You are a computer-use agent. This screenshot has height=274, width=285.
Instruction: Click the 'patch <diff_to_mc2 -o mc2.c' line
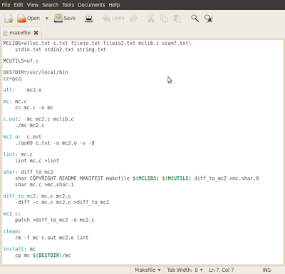[55, 220]
